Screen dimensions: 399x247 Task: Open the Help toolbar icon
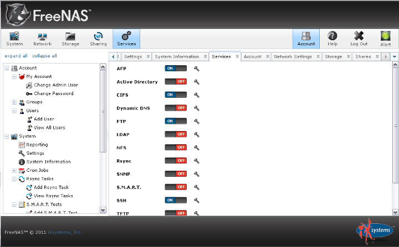pos(332,39)
